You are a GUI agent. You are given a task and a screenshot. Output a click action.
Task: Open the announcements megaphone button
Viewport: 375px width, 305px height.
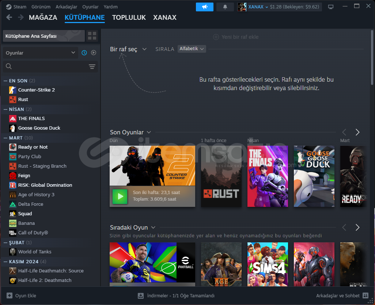tap(204, 7)
